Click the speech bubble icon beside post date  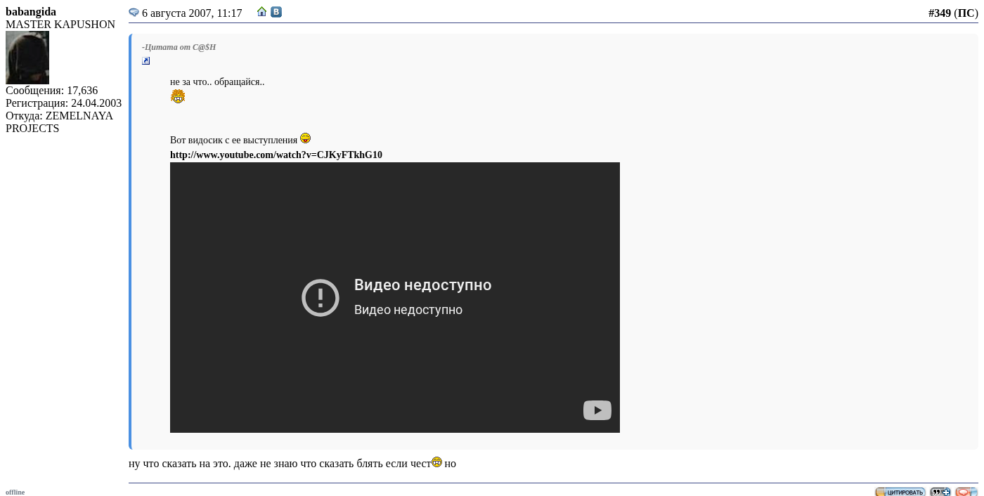pos(134,13)
